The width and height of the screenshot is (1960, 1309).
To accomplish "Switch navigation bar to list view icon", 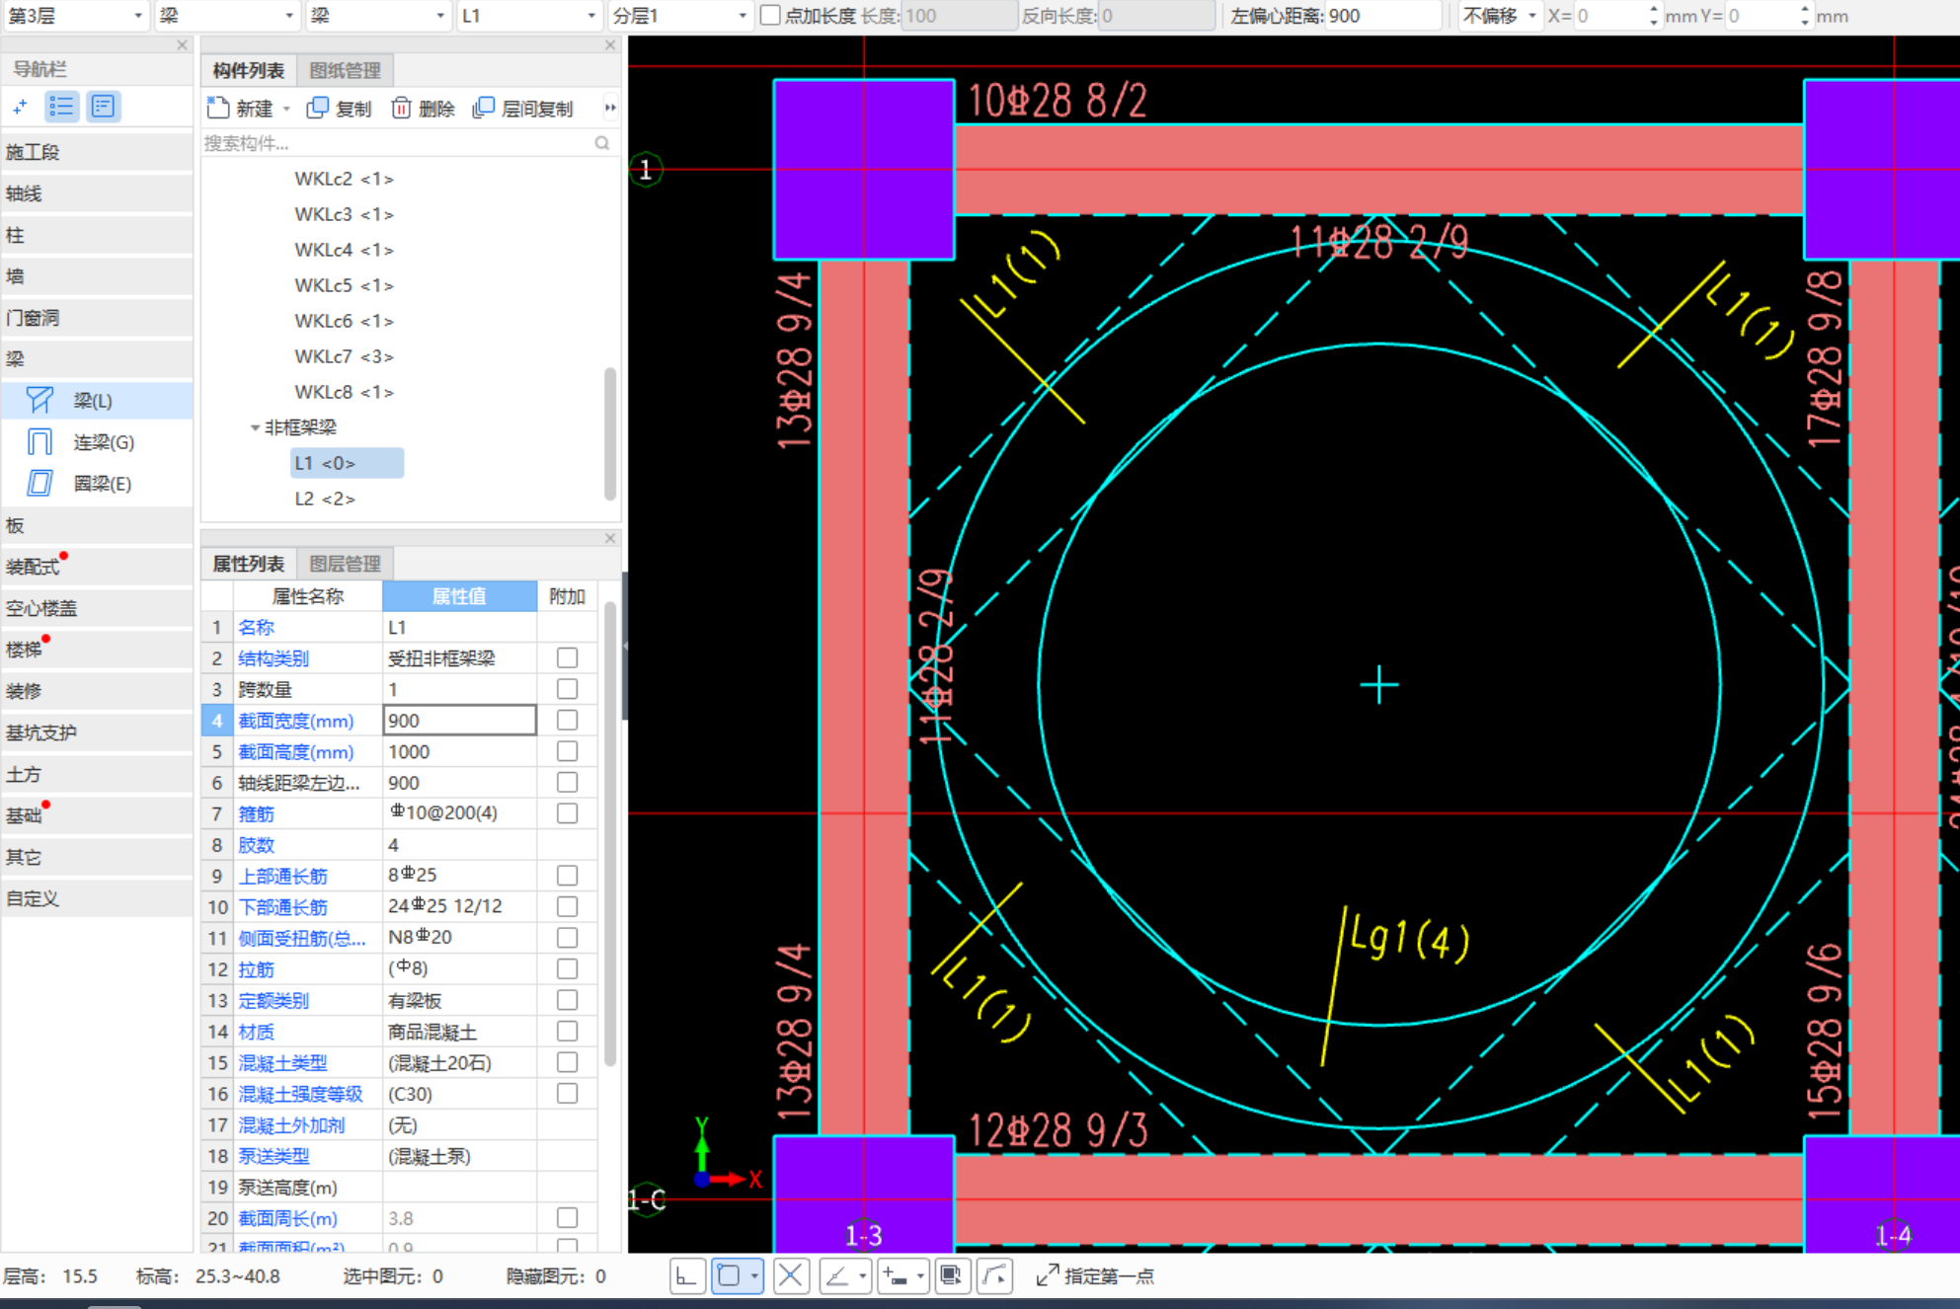I will click(61, 107).
